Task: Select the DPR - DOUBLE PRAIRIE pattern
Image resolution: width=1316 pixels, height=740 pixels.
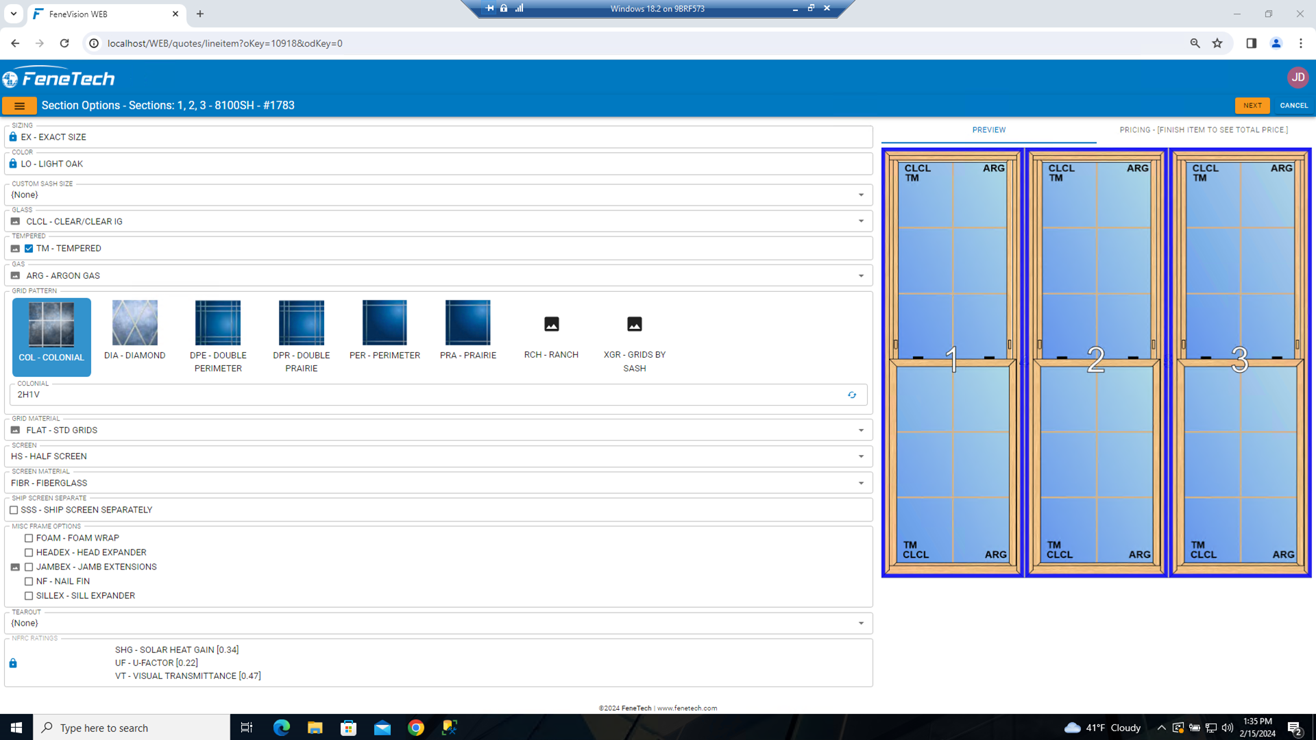Action: coord(302,336)
